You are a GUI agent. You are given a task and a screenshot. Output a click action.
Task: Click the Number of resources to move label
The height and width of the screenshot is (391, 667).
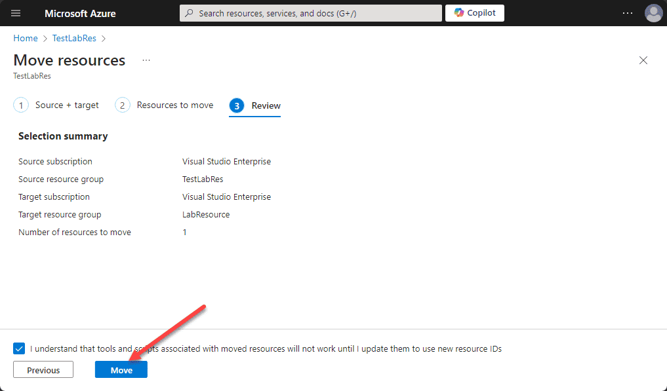pos(75,233)
